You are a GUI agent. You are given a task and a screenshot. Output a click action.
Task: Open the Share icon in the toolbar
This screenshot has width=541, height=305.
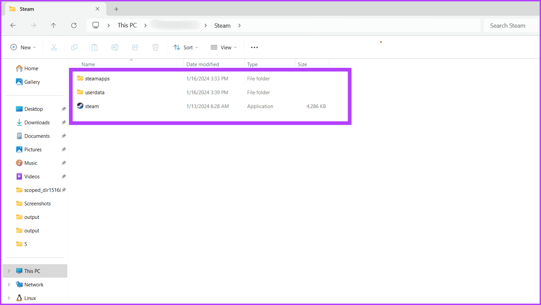[135, 47]
